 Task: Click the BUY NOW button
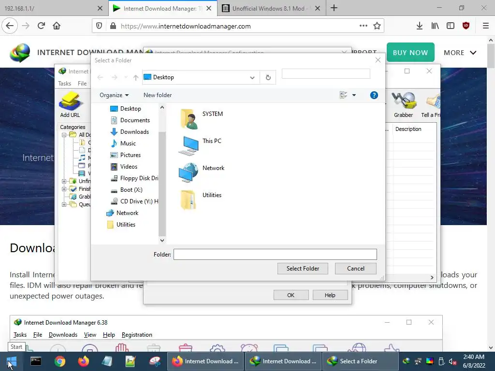(x=410, y=52)
